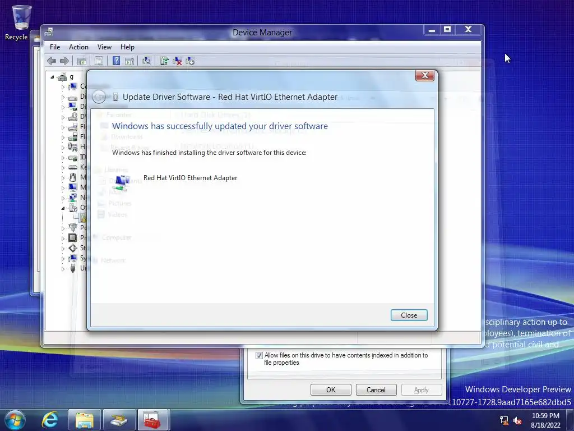The height and width of the screenshot is (431, 574).
Task: Expand the Monitors category arrow
Action: coord(63,187)
